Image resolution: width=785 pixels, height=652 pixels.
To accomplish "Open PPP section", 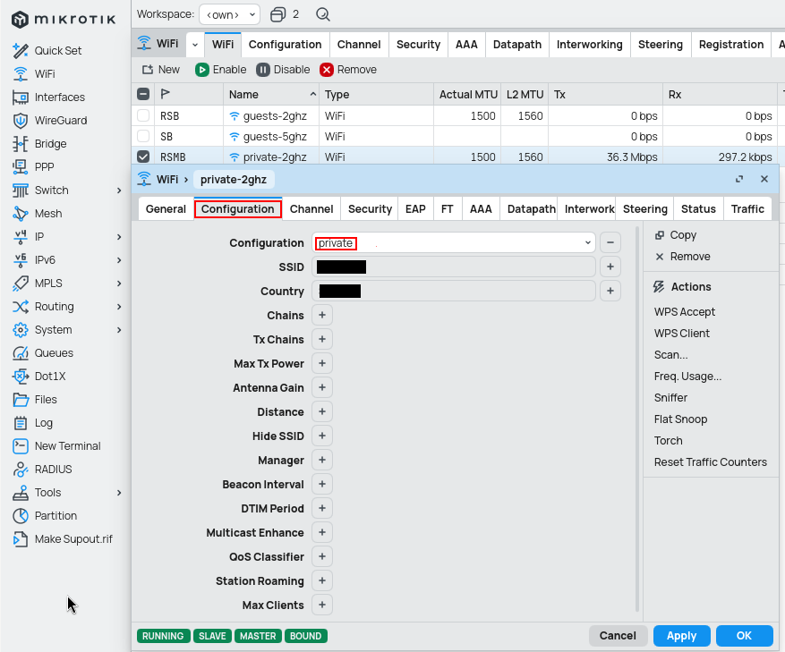I will coord(33,167).
